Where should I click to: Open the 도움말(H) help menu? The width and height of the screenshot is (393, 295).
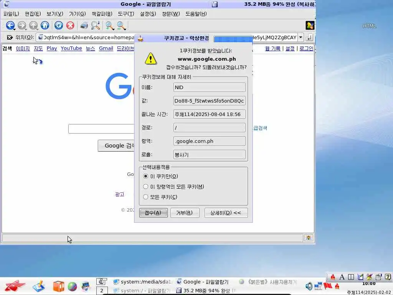click(196, 14)
